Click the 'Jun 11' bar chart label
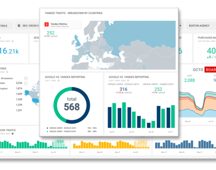Image resolution: width=216 pixels, height=170 pixels. 171,132
